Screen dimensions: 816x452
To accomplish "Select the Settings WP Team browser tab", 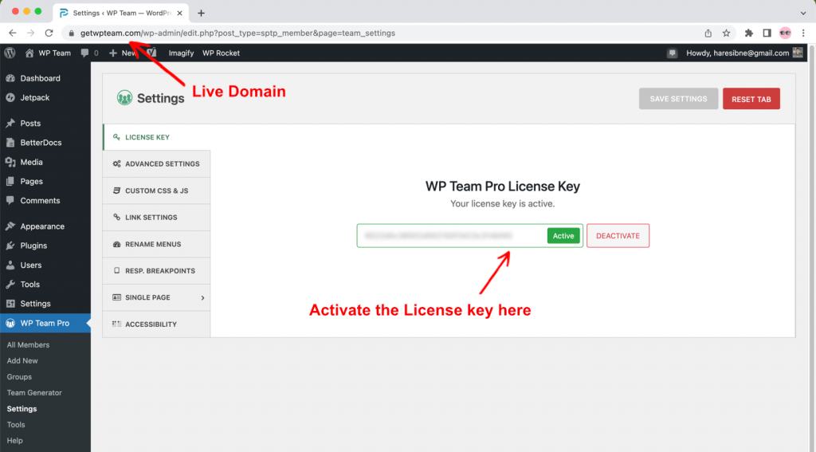I will pos(121,13).
